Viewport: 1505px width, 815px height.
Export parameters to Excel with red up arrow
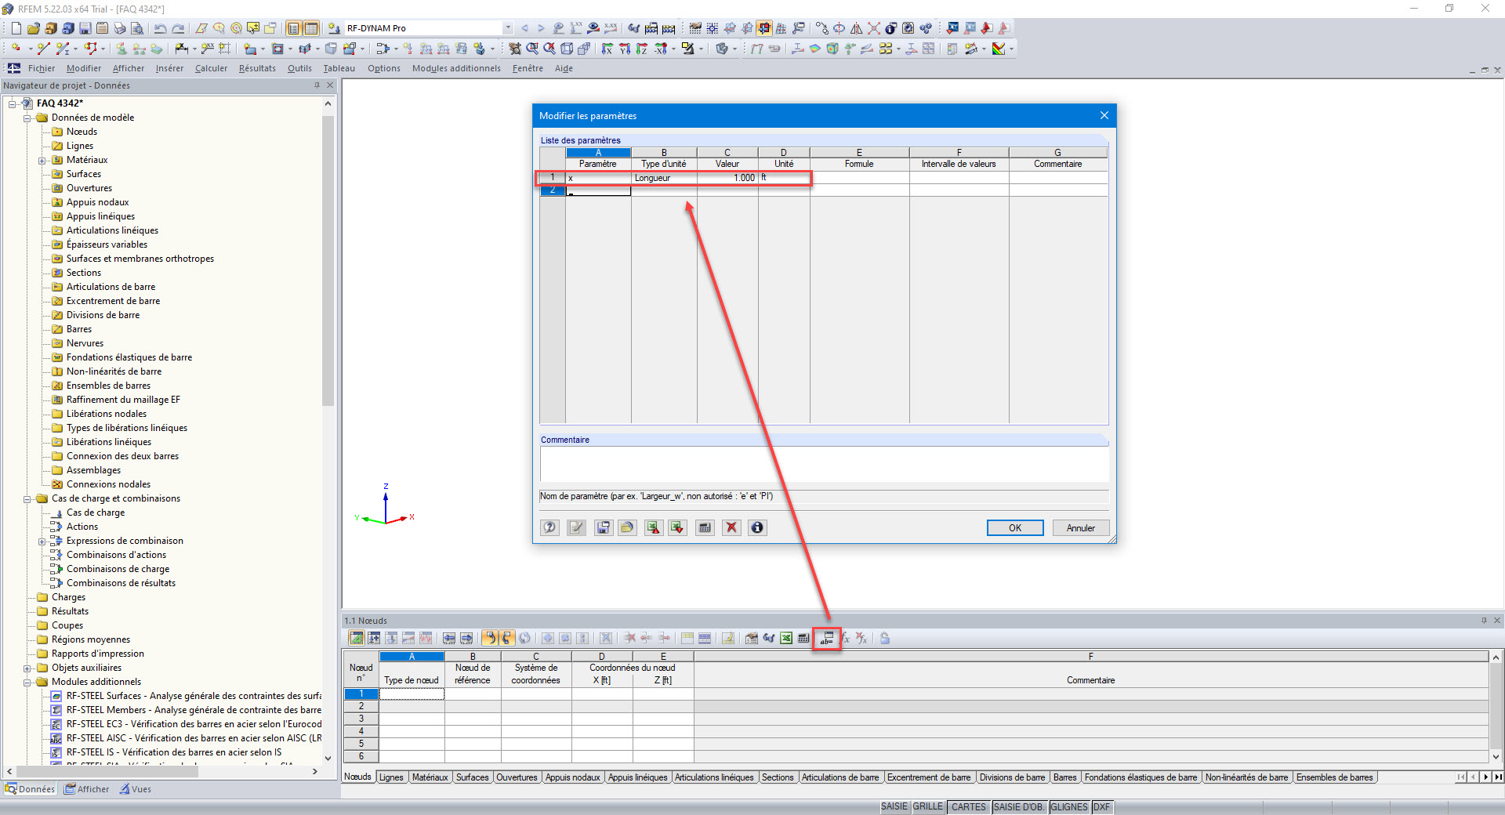pos(653,527)
